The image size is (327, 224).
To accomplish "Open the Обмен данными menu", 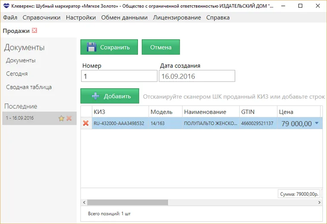I will click(x=124, y=17).
